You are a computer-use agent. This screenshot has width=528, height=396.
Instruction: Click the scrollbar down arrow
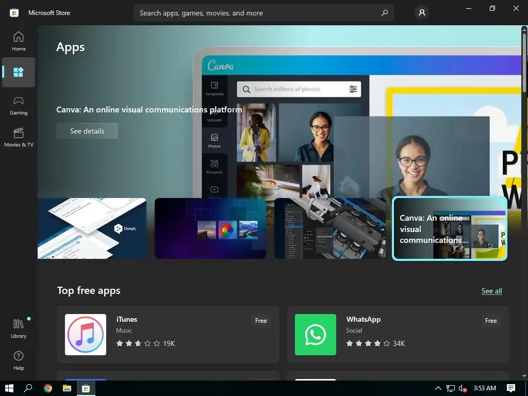524,376
